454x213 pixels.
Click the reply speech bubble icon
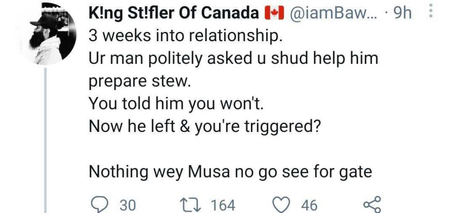coord(97,205)
